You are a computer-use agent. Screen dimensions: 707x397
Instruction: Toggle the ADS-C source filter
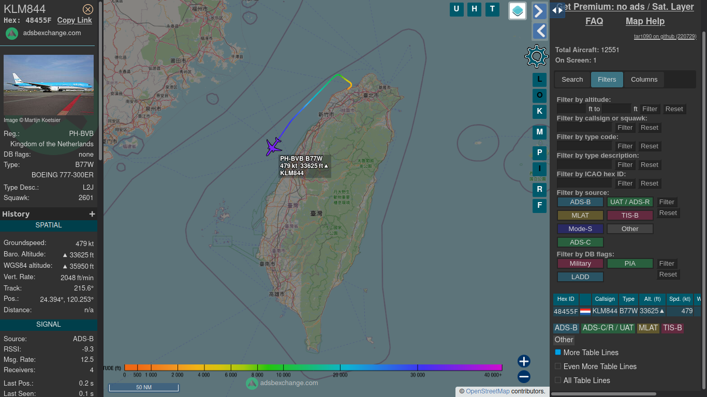580,242
